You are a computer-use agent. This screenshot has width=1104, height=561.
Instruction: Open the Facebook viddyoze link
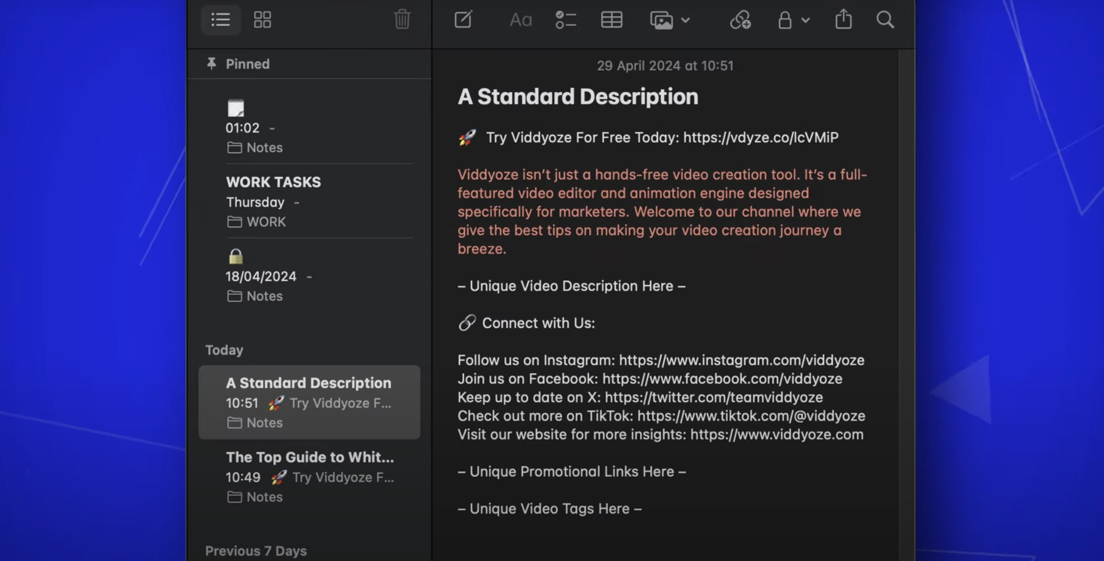tap(722, 379)
